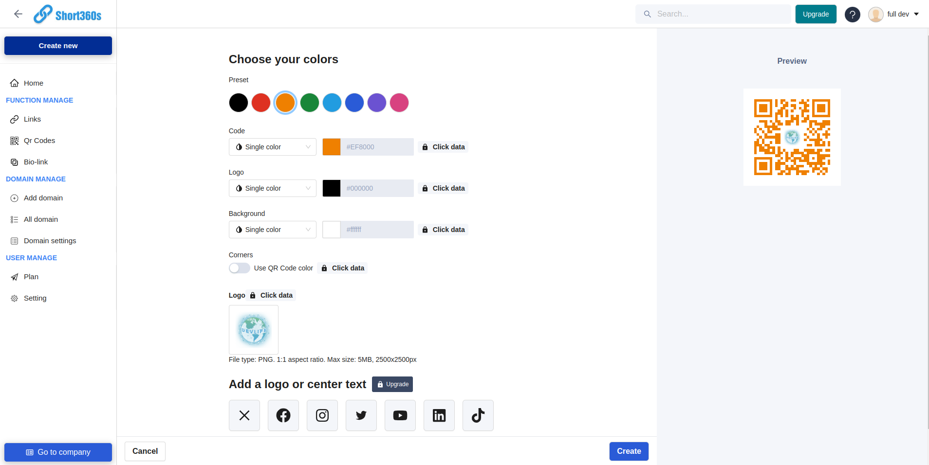Select the Twitter bird logo option
The width and height of the screenshot is (929, 465).
tap(361, 415)
